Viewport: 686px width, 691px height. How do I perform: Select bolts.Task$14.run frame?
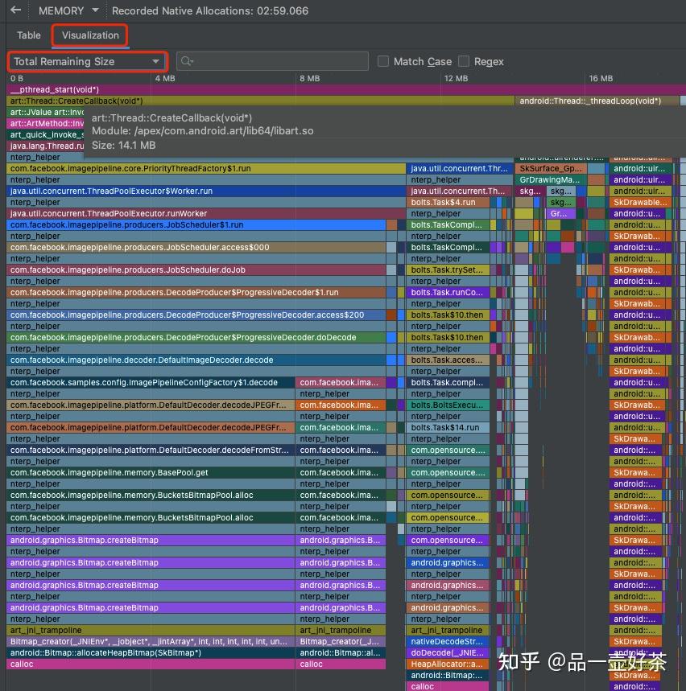(x=448, y=427)
